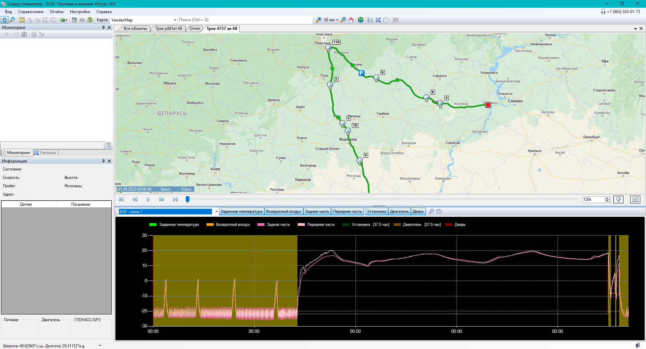The height and width of the screenshot is (349, 646).
Task: Select the hand pan map tool
Action: (x=4, y=20)
